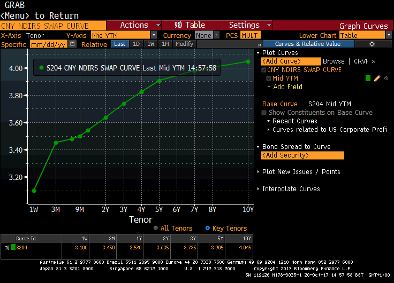Uncheck the CNY NDIRS SWAP CURVE checkbox
The width and height of the screenshot is (394, 283).
click(264, 70)
